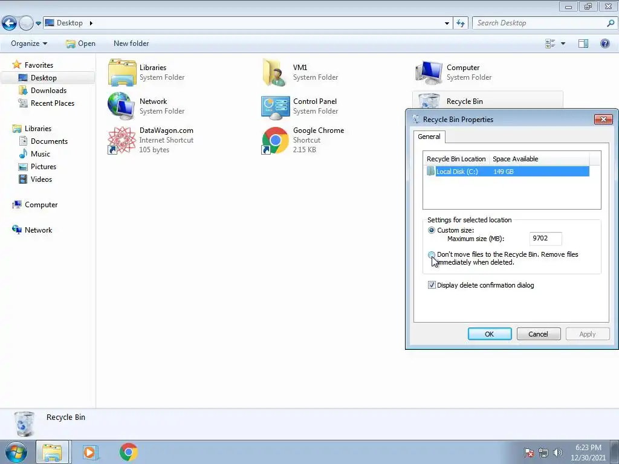Expand the address bar history dropdown

coord(447,24)
